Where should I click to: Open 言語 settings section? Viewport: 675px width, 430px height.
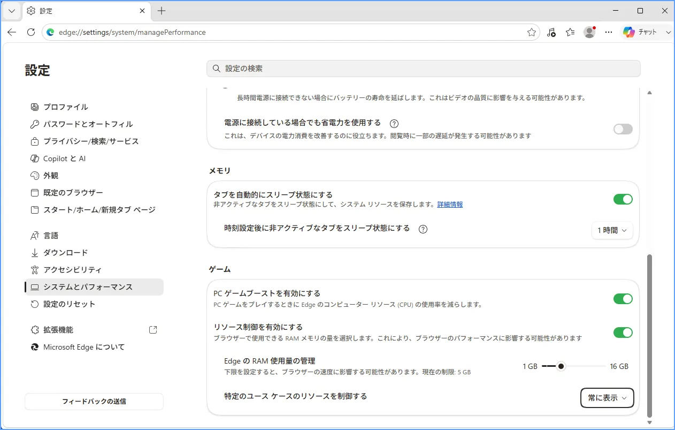tap(94, 236)
